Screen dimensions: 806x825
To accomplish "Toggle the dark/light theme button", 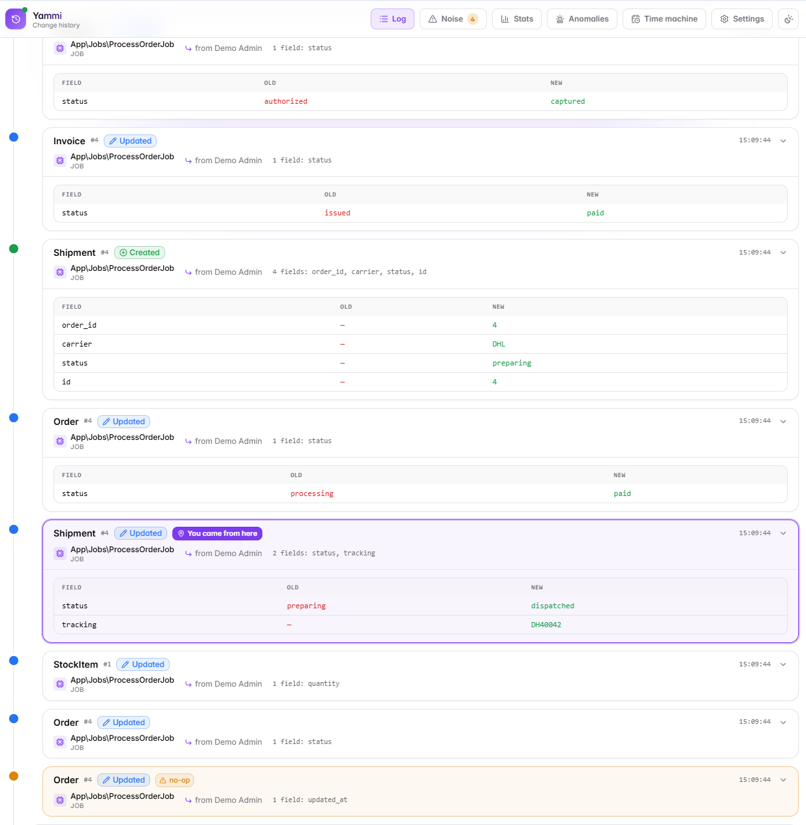I will tap(788, 19).
